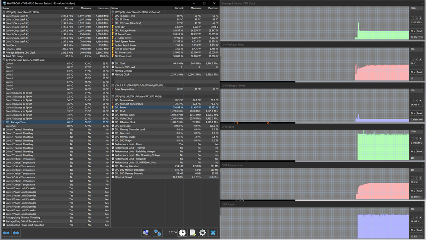Click the collapse columns inward arrows icon
This screenshot has width=426, height=240.
(16, 233)
